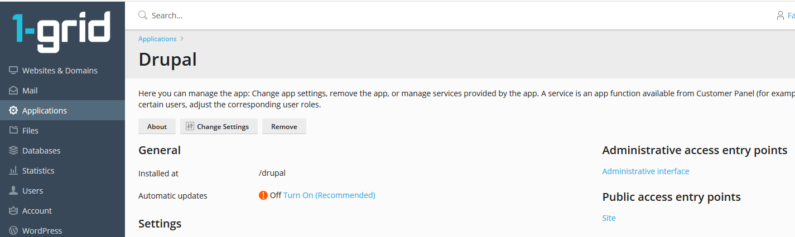Go to Mail section
The width and height of the screenshot is (795, 237).
point(30,91)
